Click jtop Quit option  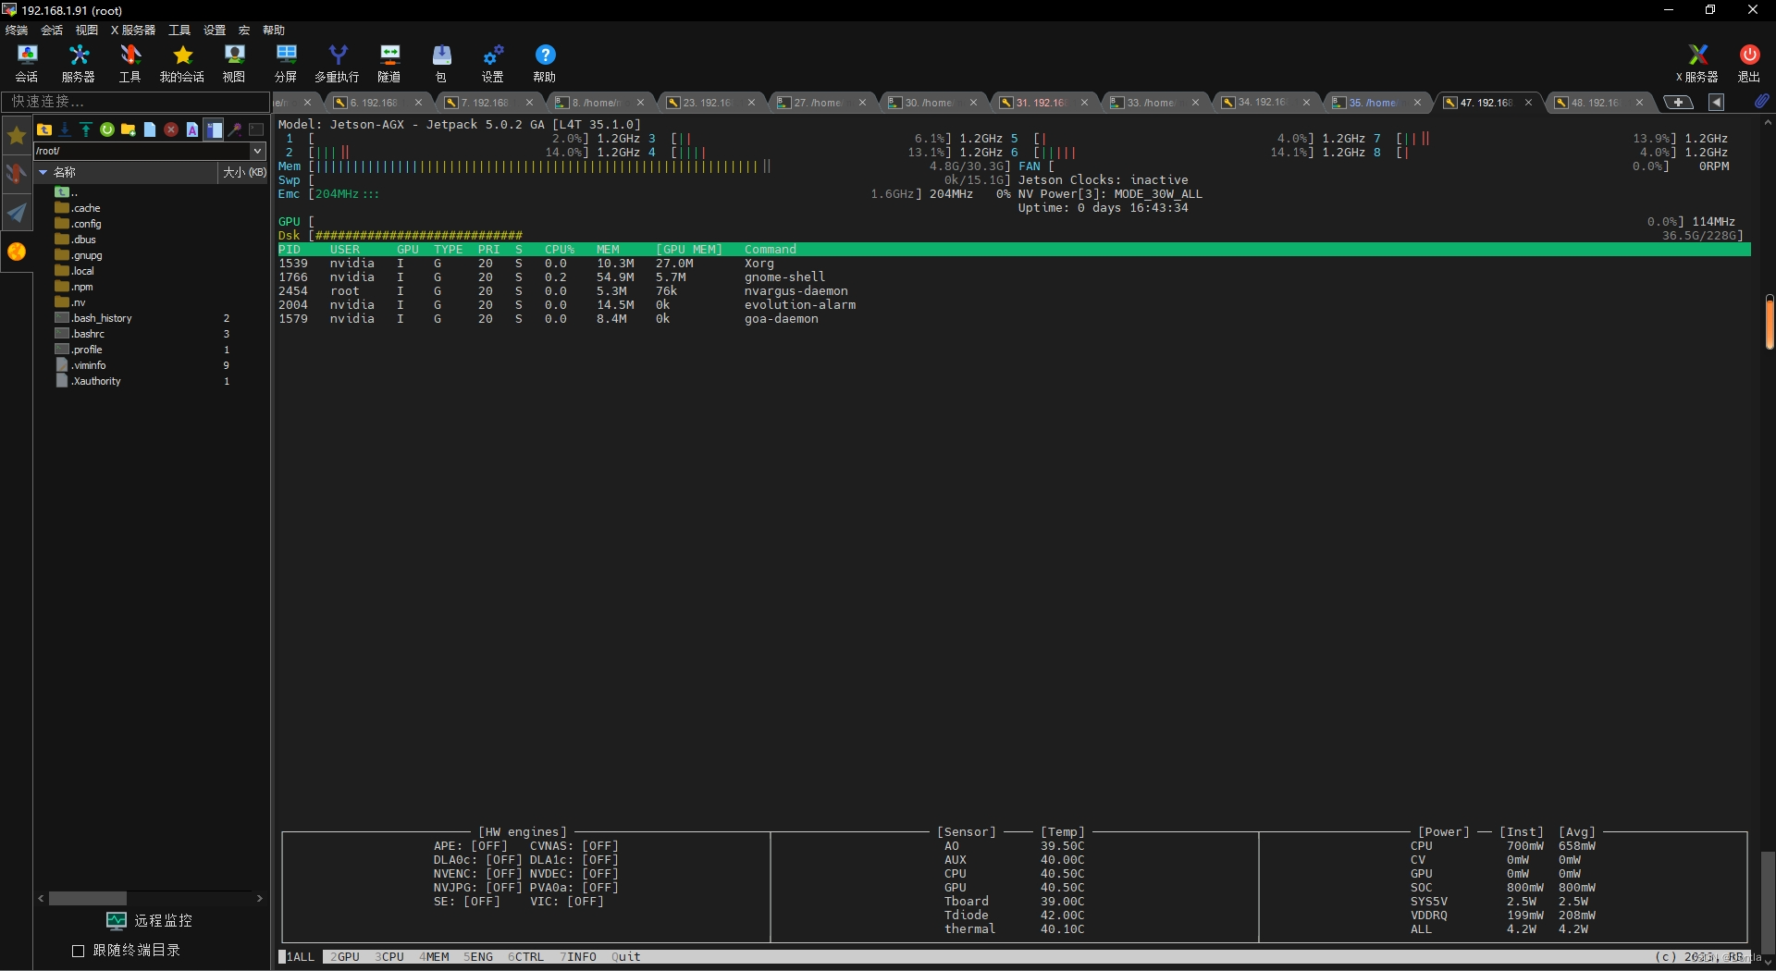click(626, 956)
